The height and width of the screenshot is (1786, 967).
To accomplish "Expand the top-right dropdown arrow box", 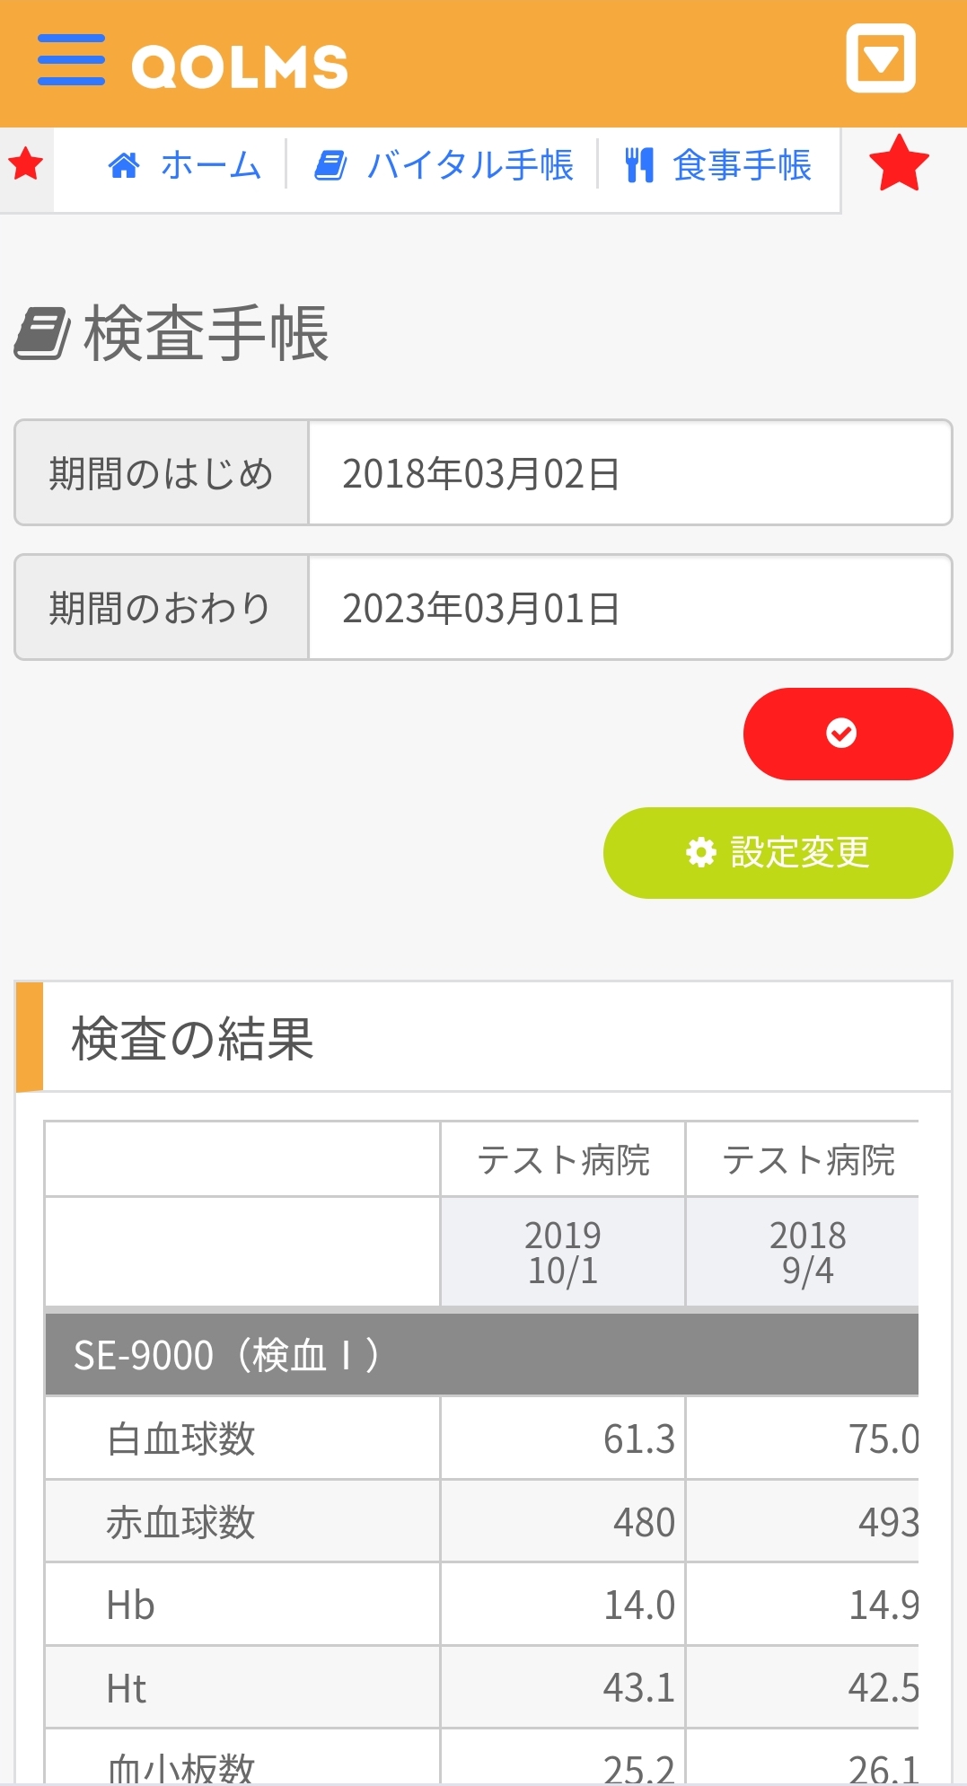I will (x=880, y=59).
